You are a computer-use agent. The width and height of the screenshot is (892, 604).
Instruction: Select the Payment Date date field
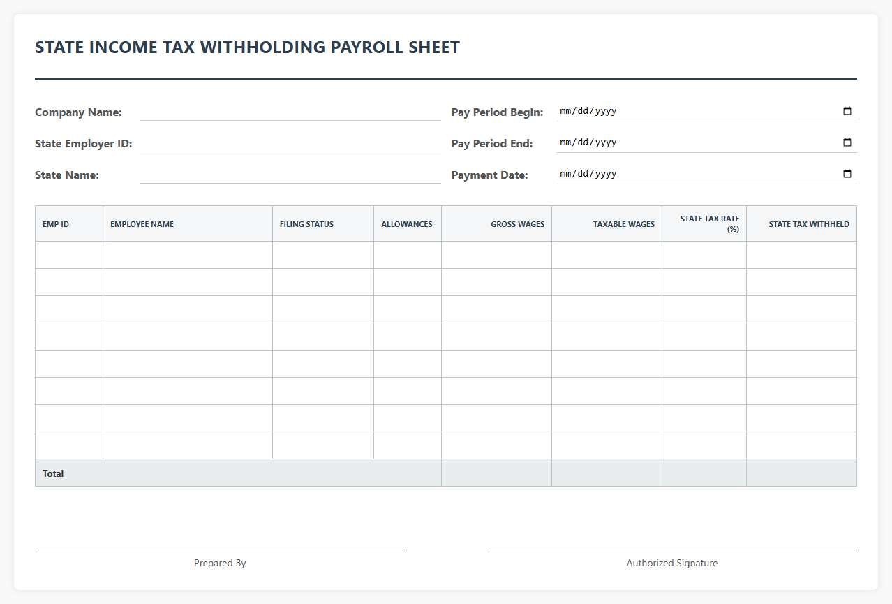[706, 175]
